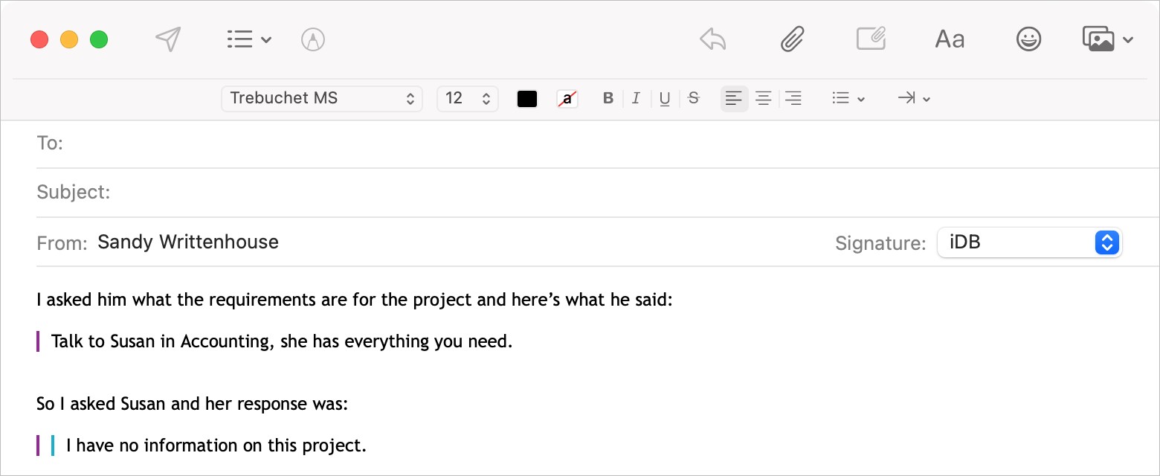This screenshot has height=476, width=1160.
Task: Toggle bold formatting
Action: click(x=608, y=98)
